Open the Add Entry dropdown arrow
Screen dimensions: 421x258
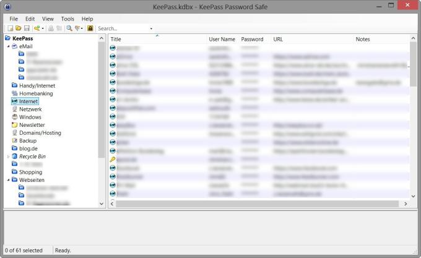pos(43,28)
